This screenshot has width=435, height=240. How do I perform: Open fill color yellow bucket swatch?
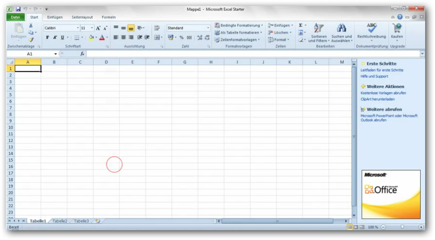click(x=91, y=37)
